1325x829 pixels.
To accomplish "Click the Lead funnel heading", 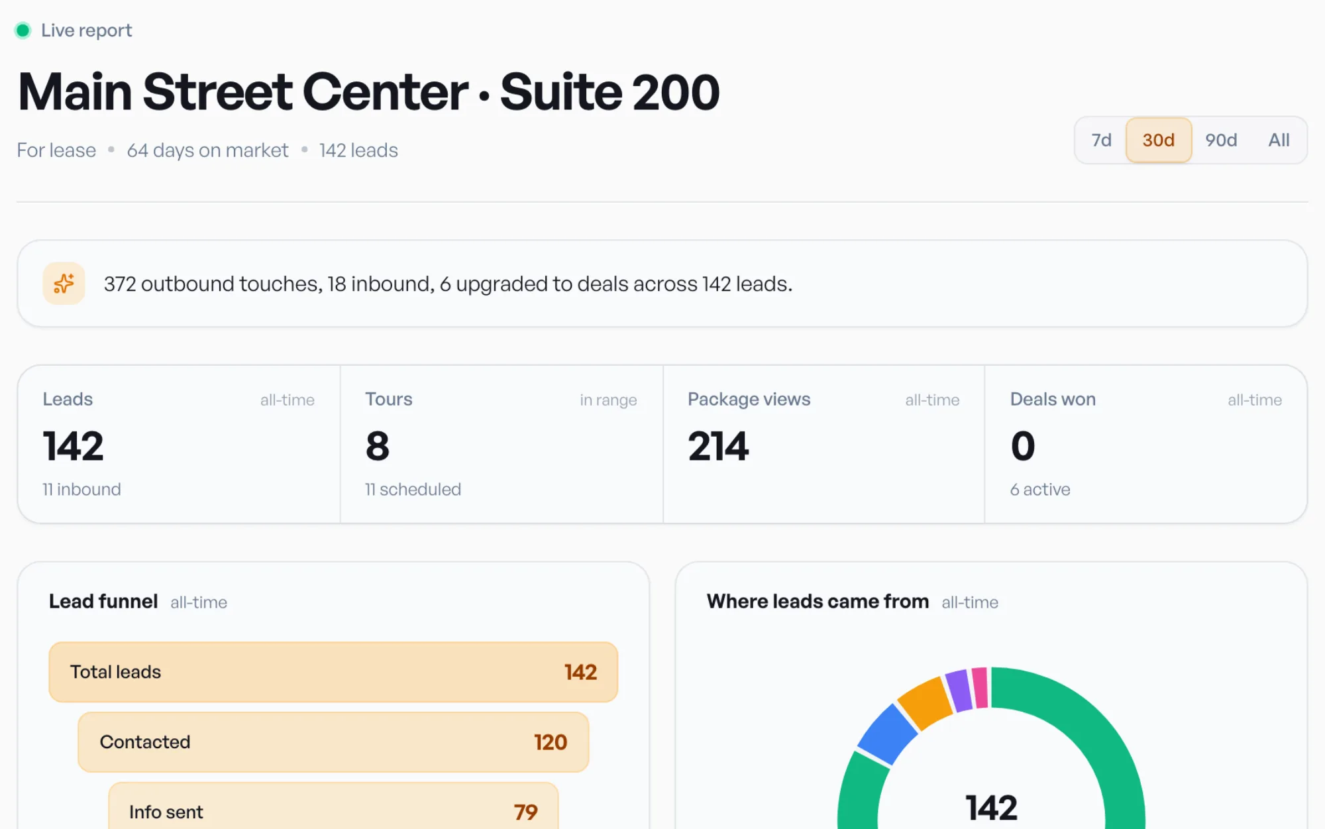I will [103, 601].
